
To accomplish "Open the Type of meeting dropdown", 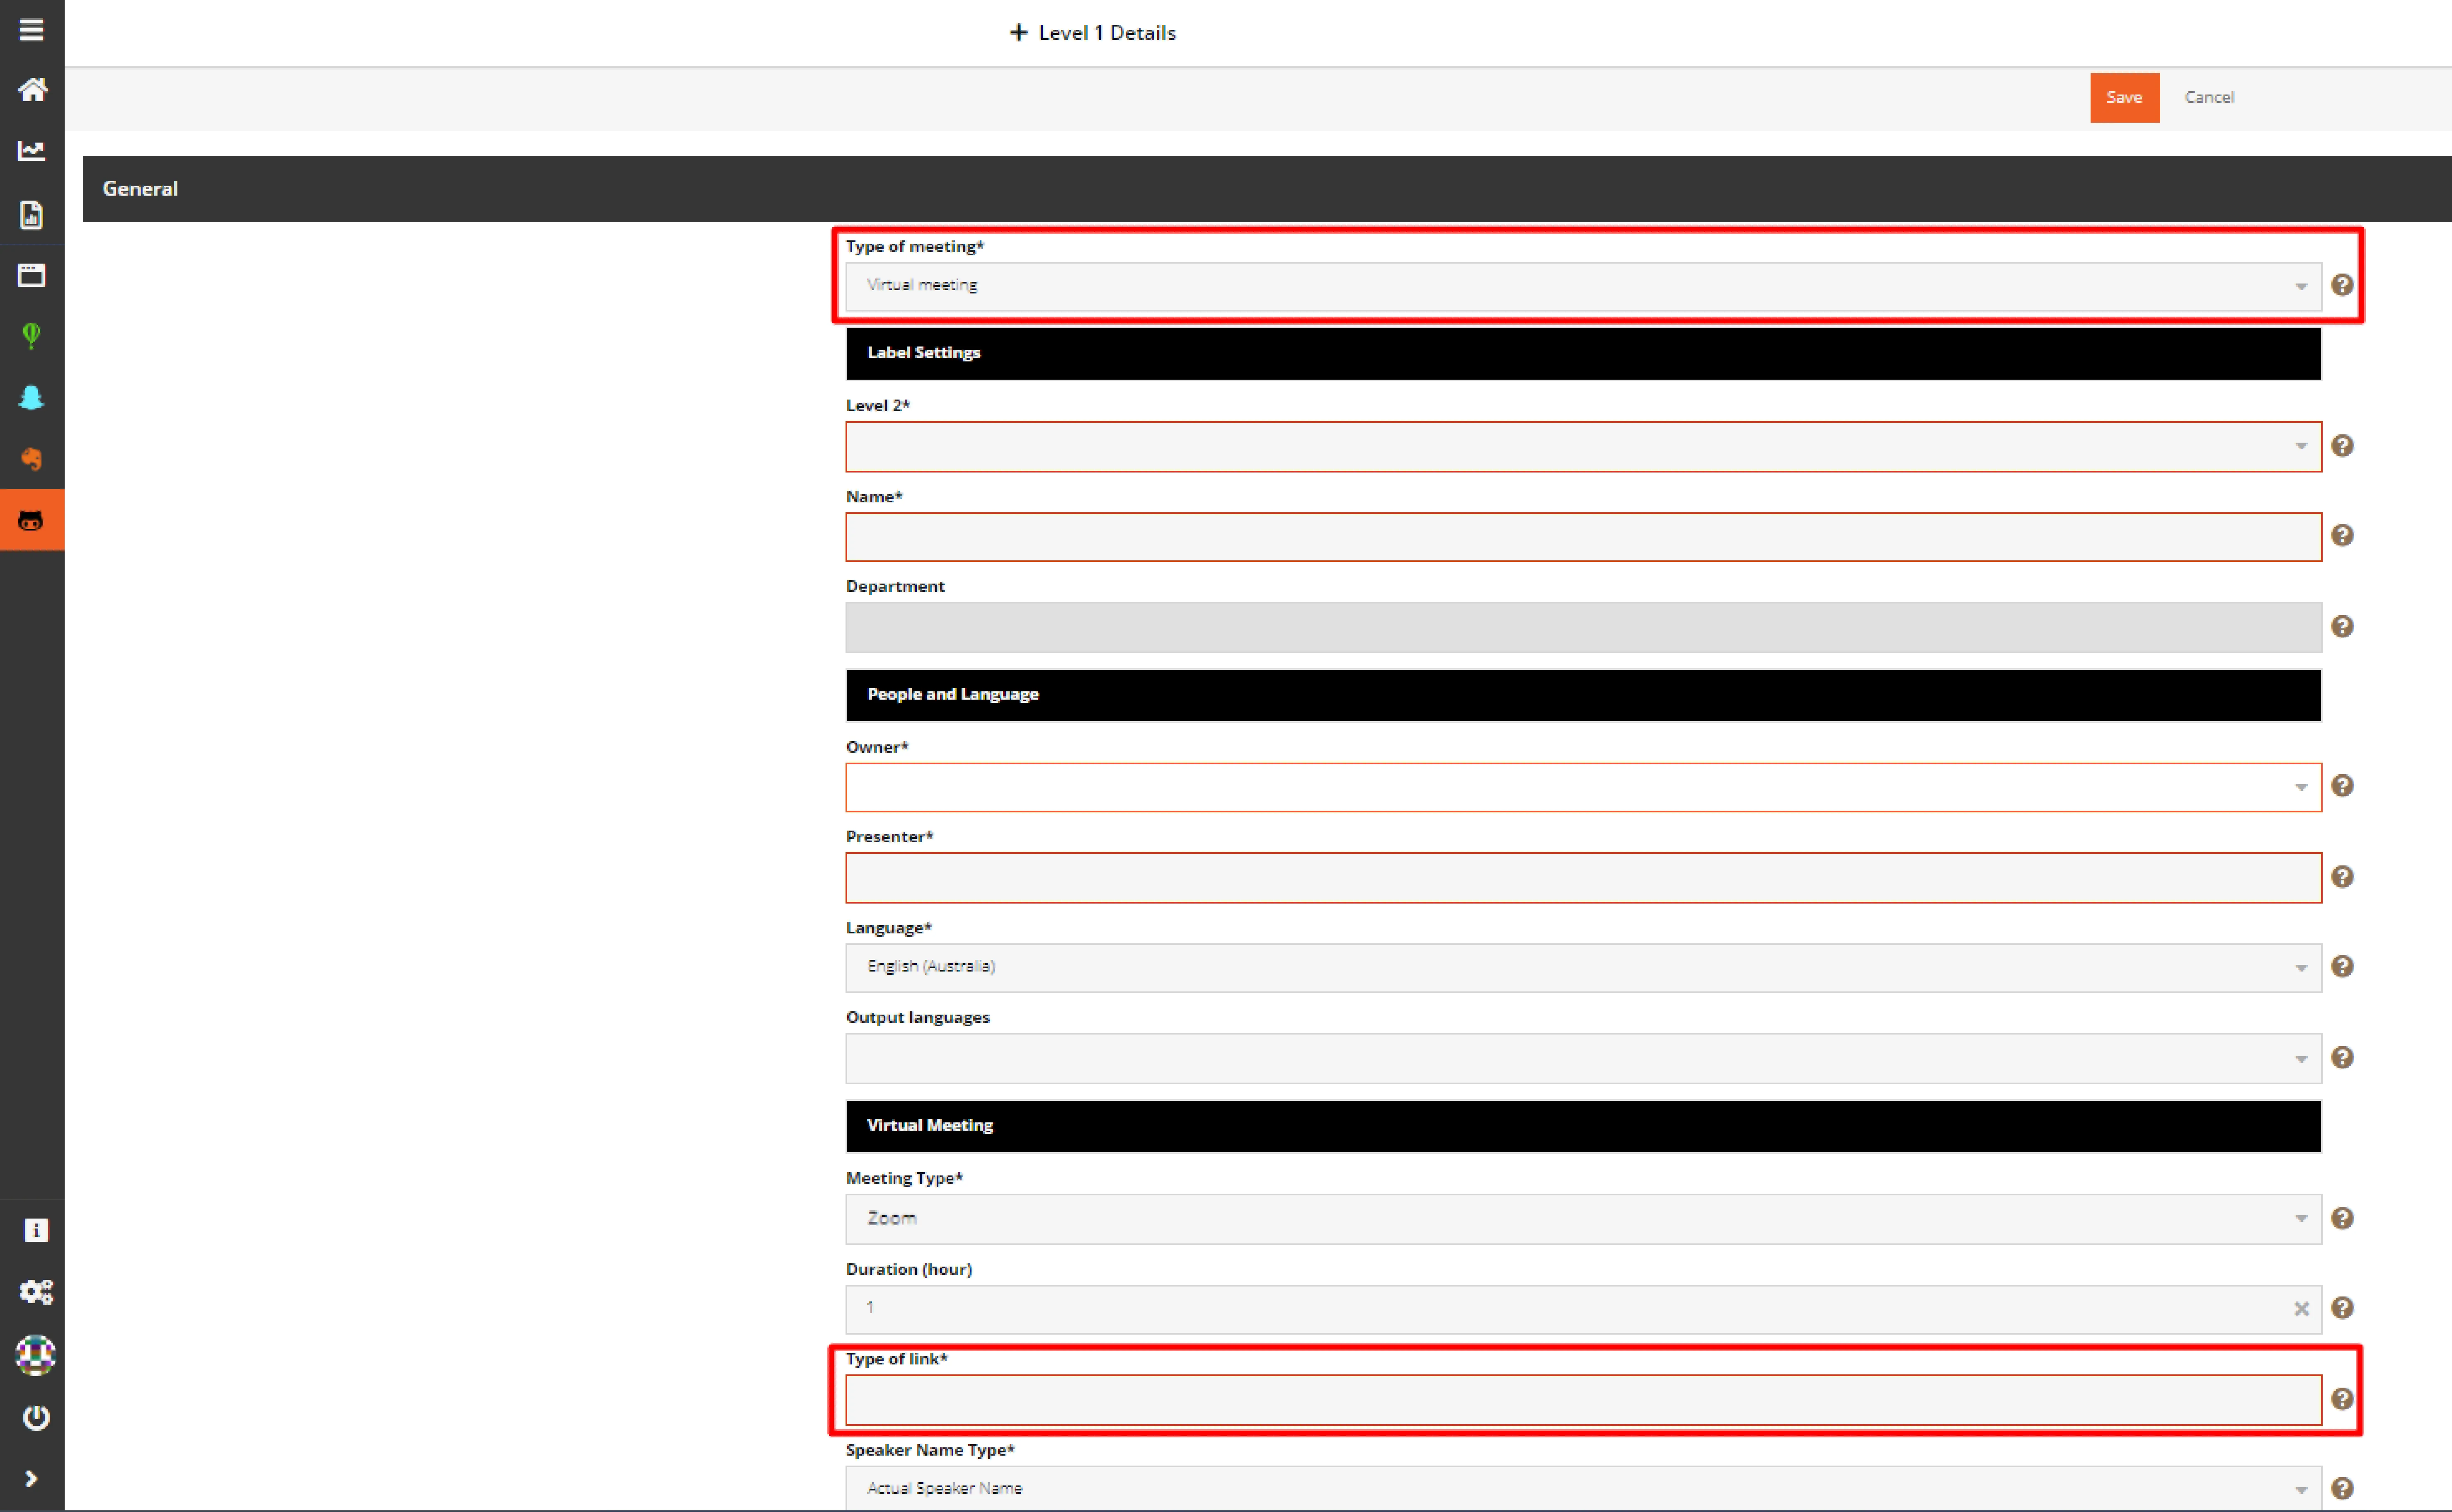I will click(x=1582, y=286).
